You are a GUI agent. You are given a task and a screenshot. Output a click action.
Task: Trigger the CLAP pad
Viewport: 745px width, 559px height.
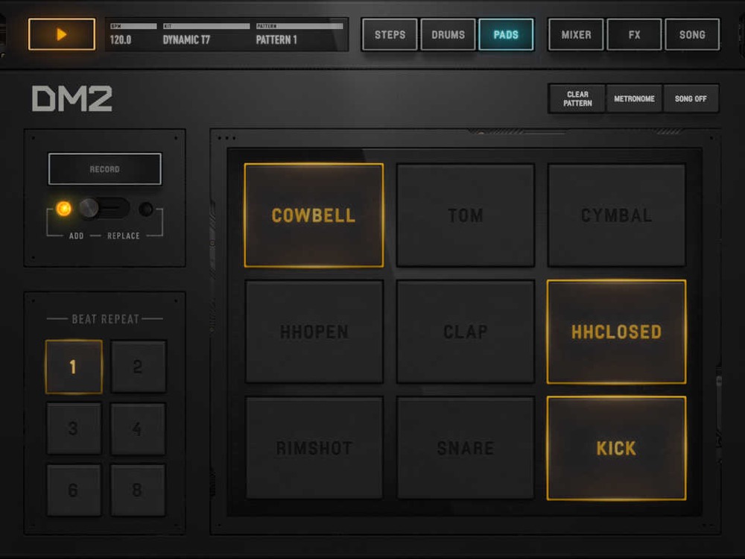(x=465, y=332)
